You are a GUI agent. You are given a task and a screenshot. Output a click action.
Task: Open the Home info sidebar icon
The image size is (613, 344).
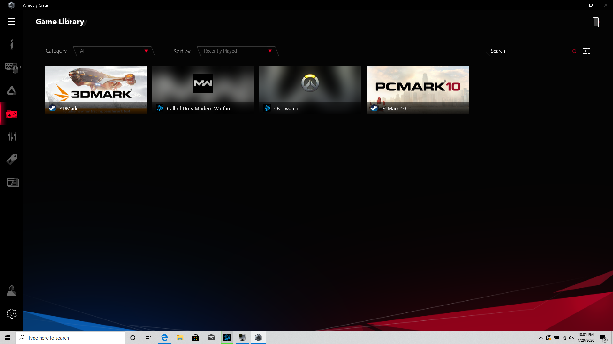[11, 45]
